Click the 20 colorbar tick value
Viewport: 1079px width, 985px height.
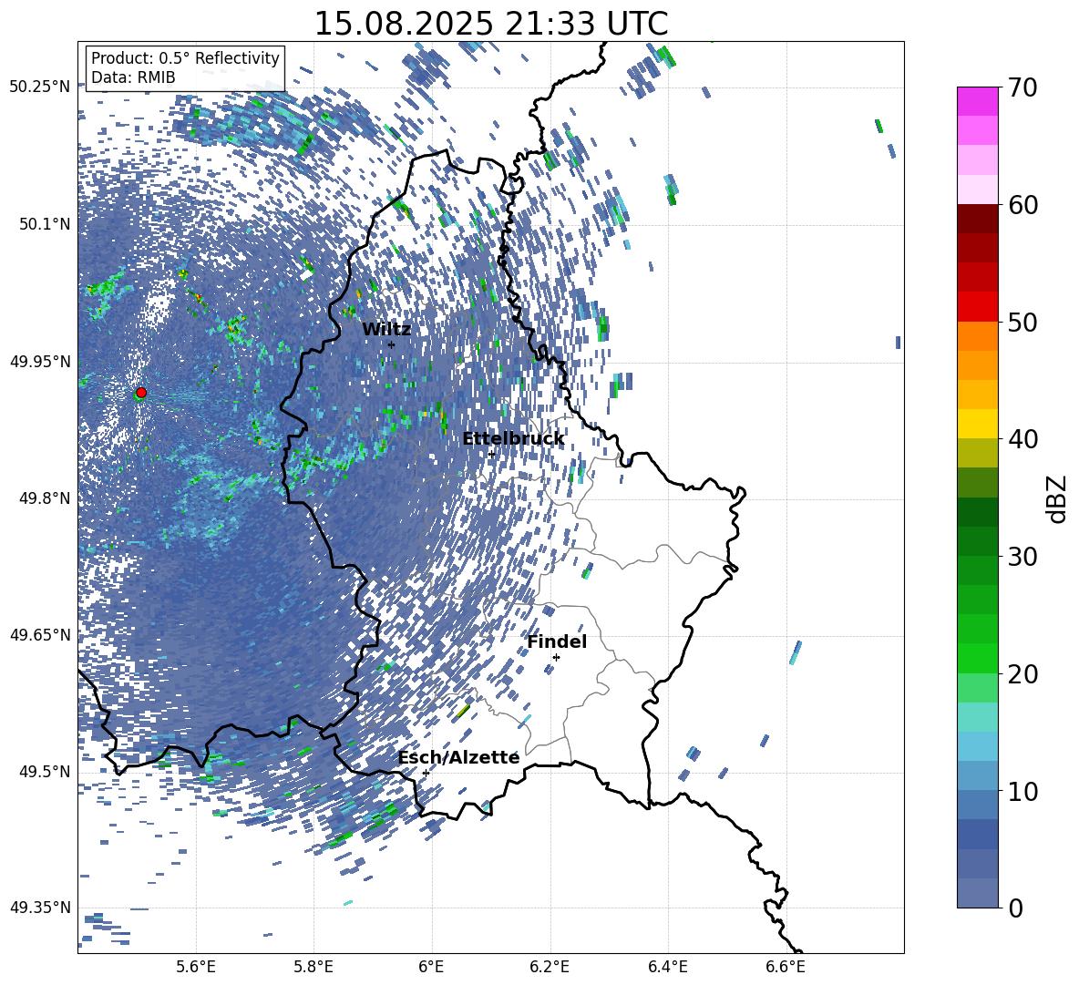point(1022,674)
